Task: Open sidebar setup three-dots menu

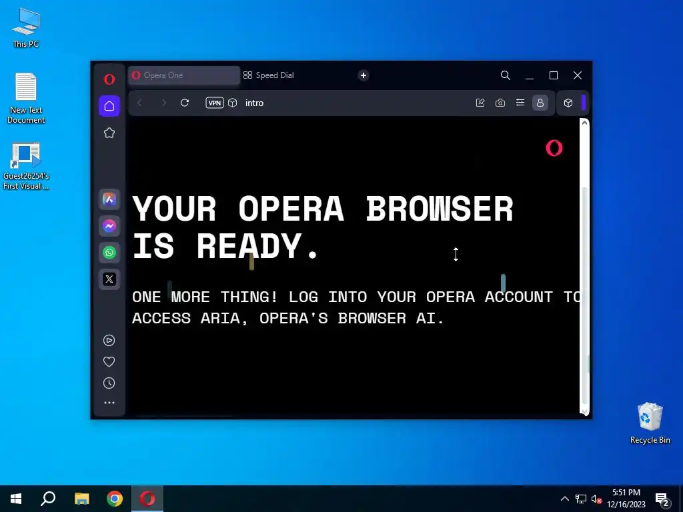Action: (109, 403)
